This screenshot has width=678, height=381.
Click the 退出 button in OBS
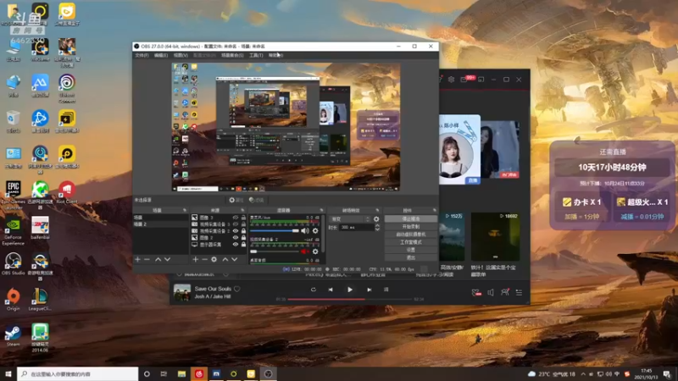411,257
